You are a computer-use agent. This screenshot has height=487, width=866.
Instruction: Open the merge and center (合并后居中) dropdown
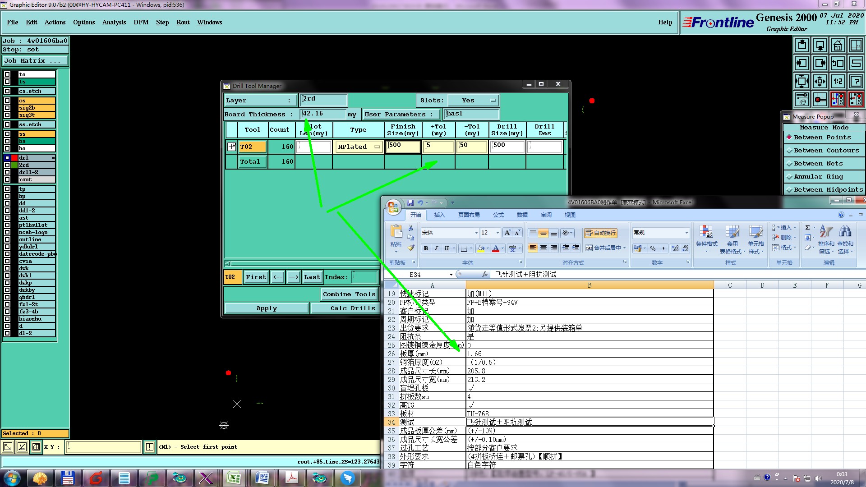pos(624,248)
